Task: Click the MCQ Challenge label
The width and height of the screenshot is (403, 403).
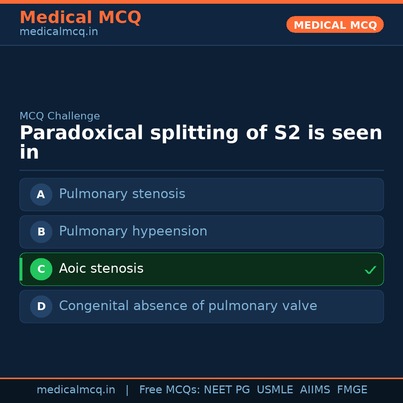Action: click(x=60, y=116)
